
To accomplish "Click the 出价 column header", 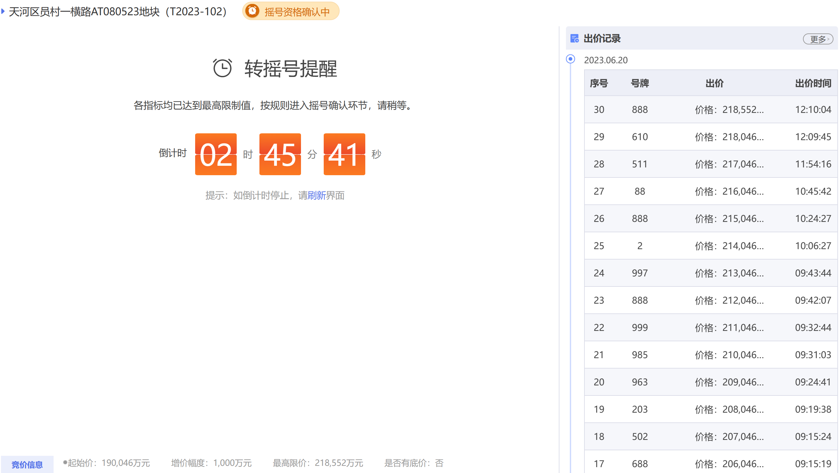I will coord(714,83).
